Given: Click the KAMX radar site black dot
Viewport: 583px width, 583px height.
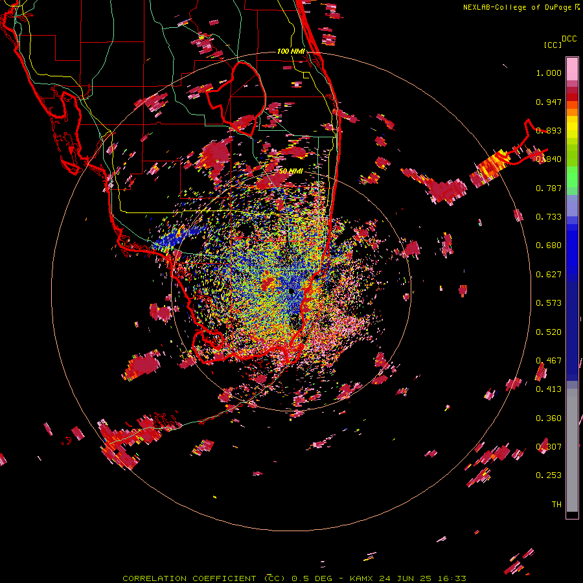Looking at the screenshot, I should click(x=291, y=291).
